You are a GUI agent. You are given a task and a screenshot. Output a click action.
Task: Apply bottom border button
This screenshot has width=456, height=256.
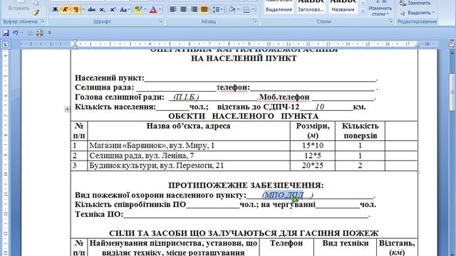247,9
